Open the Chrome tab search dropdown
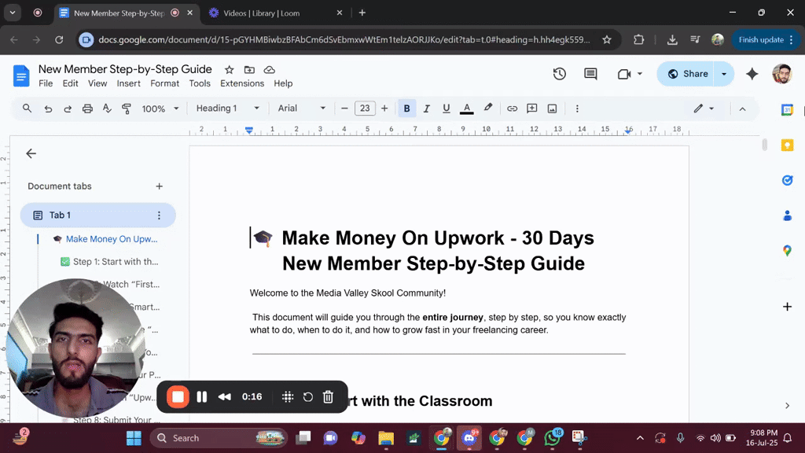 click(13, 13)
